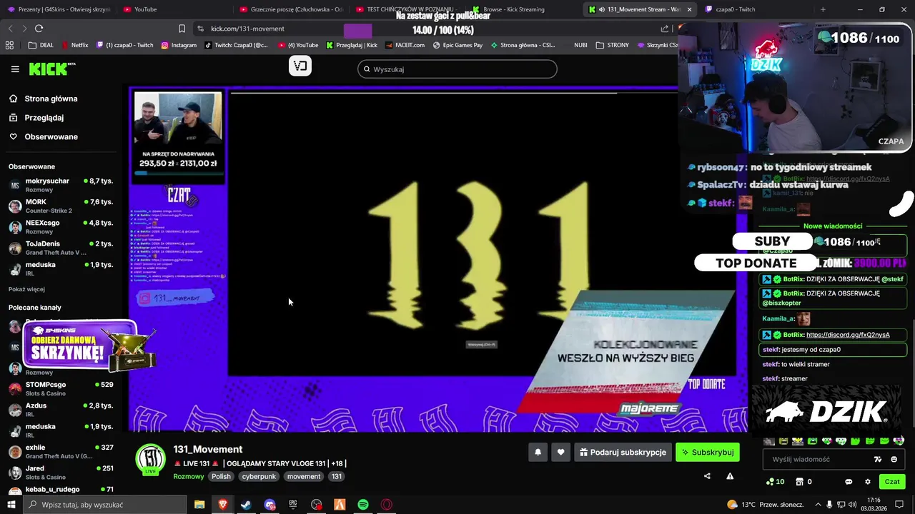Click the Subskrybuj button

coord(708,452)
